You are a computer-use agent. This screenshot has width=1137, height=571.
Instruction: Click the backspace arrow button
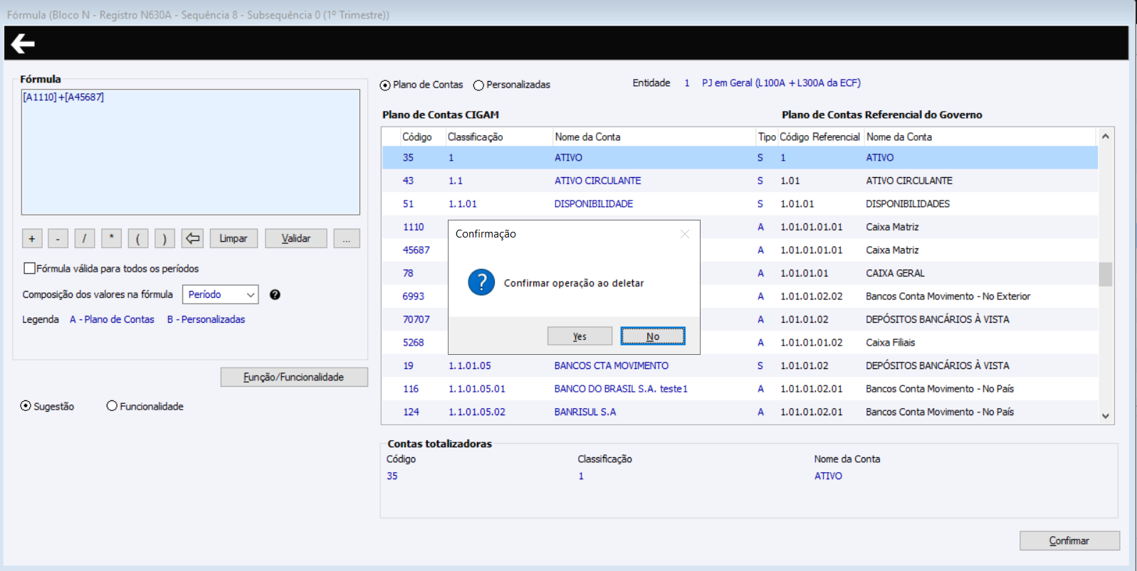[x=192, y=238]
